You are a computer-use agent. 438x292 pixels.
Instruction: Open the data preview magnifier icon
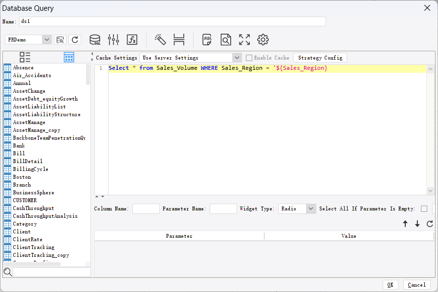[226, 40]
